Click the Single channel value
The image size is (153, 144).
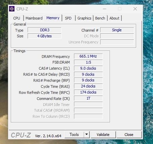coord(117,30)
